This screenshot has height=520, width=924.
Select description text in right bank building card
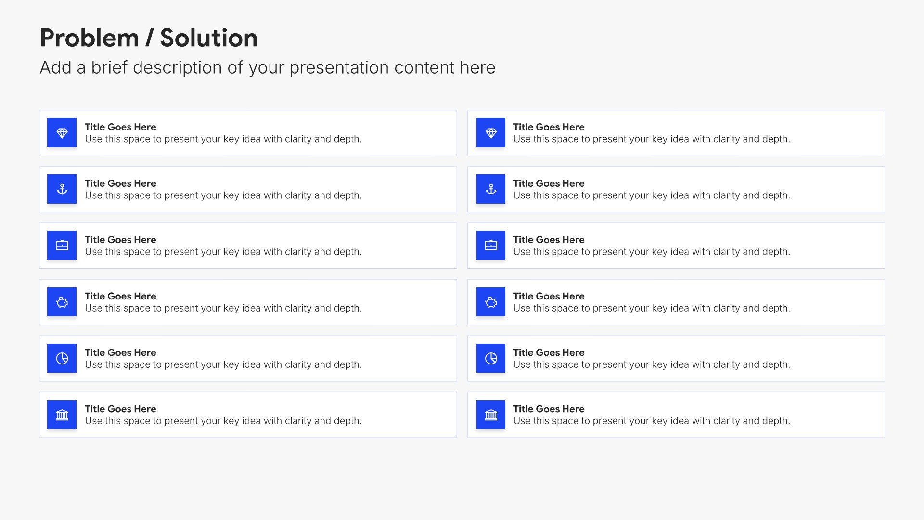[652, 421]
